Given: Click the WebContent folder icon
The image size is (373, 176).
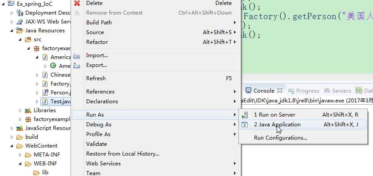Looking at the screenshot, I should click(20, 146).
